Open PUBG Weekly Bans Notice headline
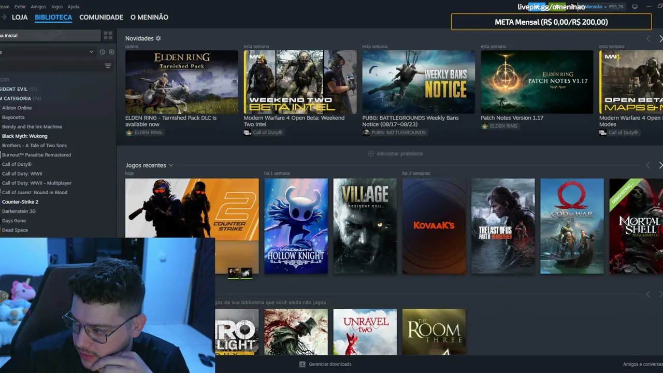 click(x=410, y=121)
